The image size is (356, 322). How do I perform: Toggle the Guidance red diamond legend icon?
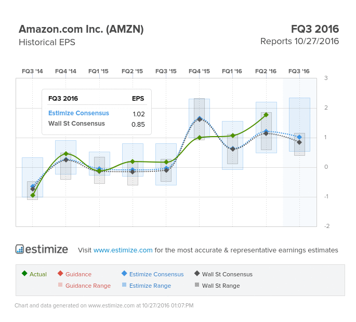[60, 273]
